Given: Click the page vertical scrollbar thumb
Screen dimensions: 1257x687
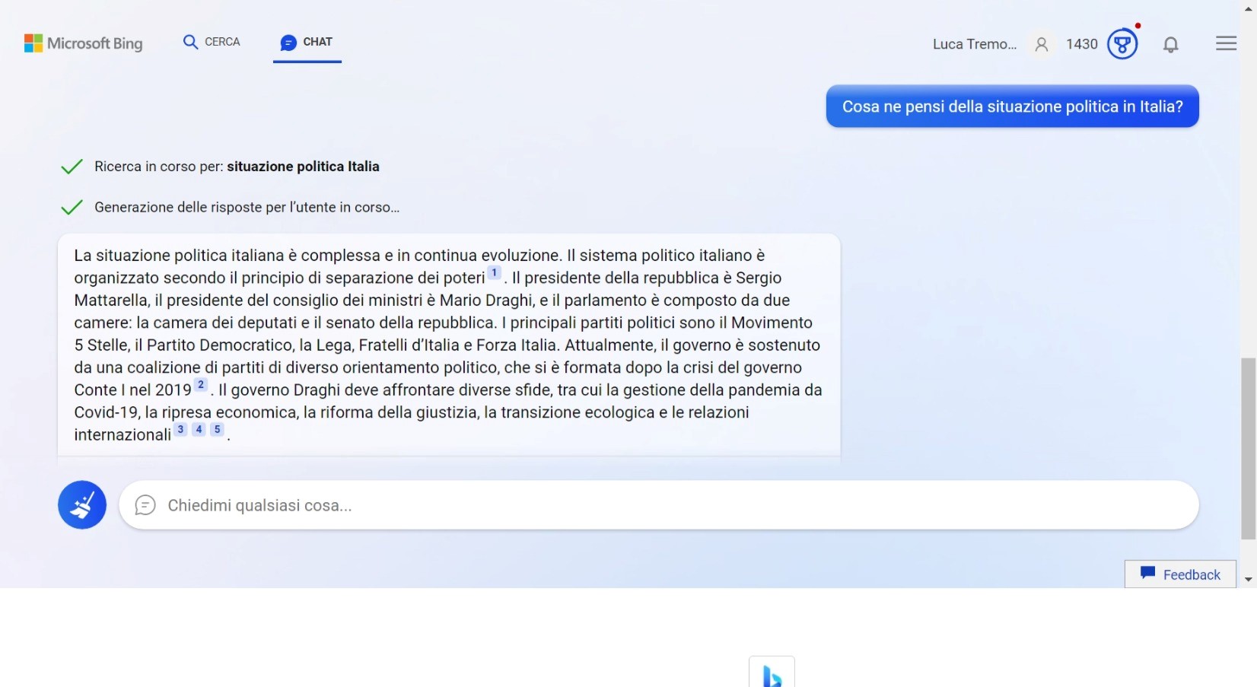Looking at the screenshot, I should [x=1248, y=449].
